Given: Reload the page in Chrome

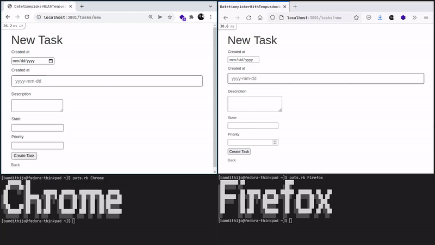Looking at the screenshot, I should click(27, 17).
